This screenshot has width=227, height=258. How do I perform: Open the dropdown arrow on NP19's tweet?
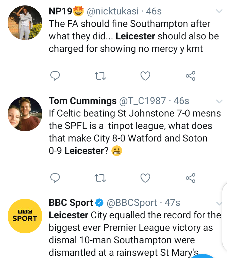pyautogui.click(x=219, y=12)
